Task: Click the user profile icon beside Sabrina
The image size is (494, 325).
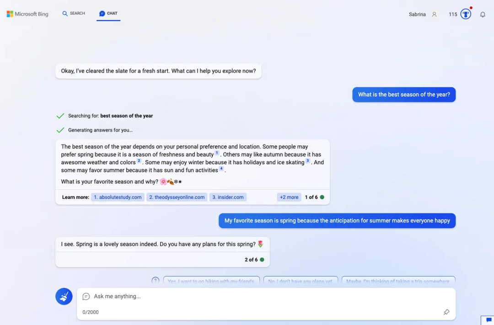Action: (434, 15)
